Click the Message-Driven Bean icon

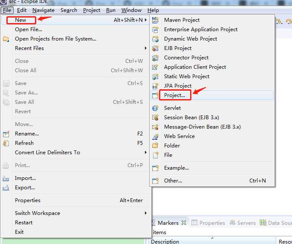click(155, 127)
